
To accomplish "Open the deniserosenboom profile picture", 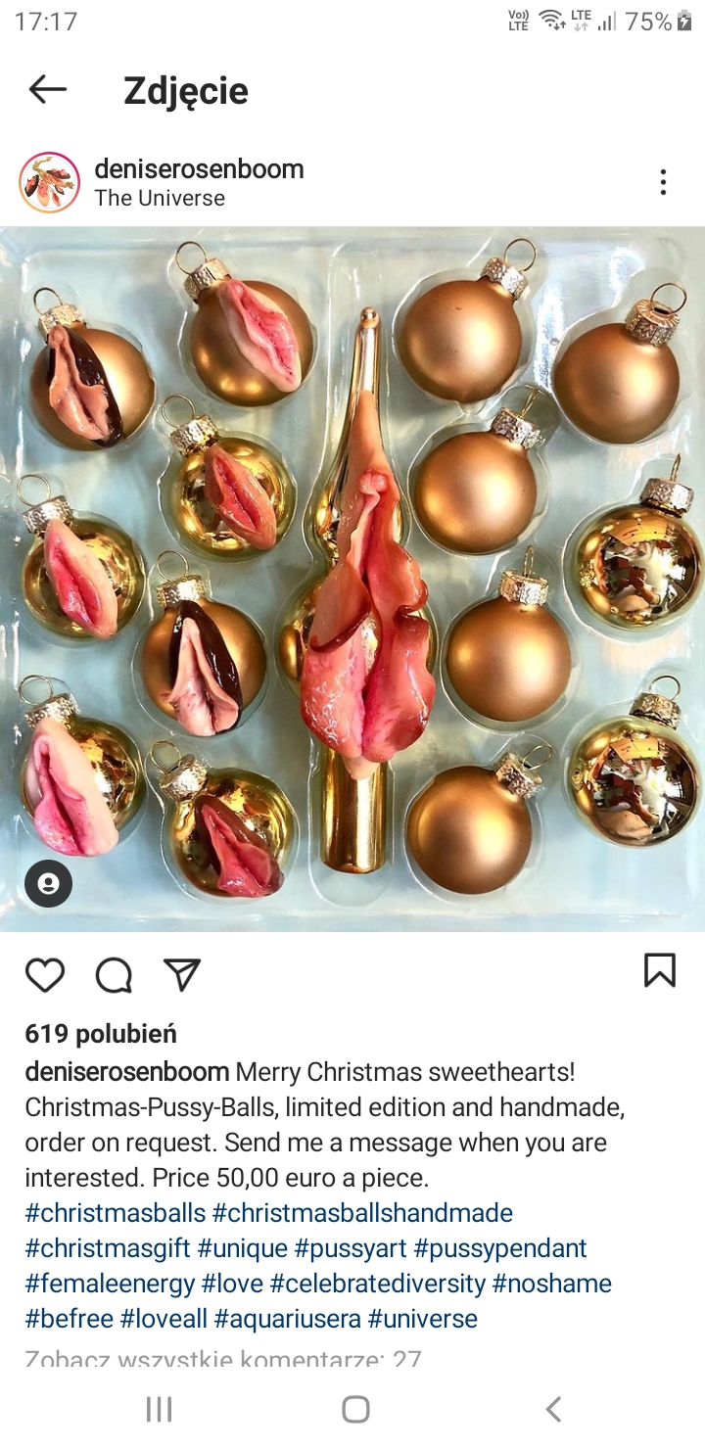I will (x=49, y=182).
